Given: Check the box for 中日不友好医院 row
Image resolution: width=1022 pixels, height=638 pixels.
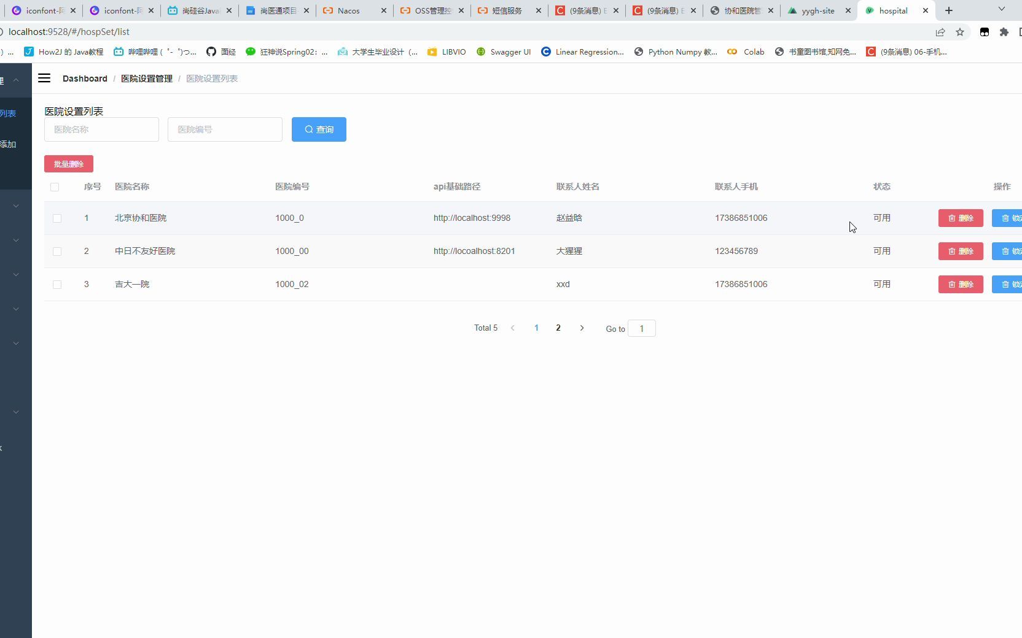Looking at the screenshot, I should pos(57,252).
